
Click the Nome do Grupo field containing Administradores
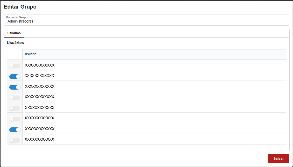(146, 21)
